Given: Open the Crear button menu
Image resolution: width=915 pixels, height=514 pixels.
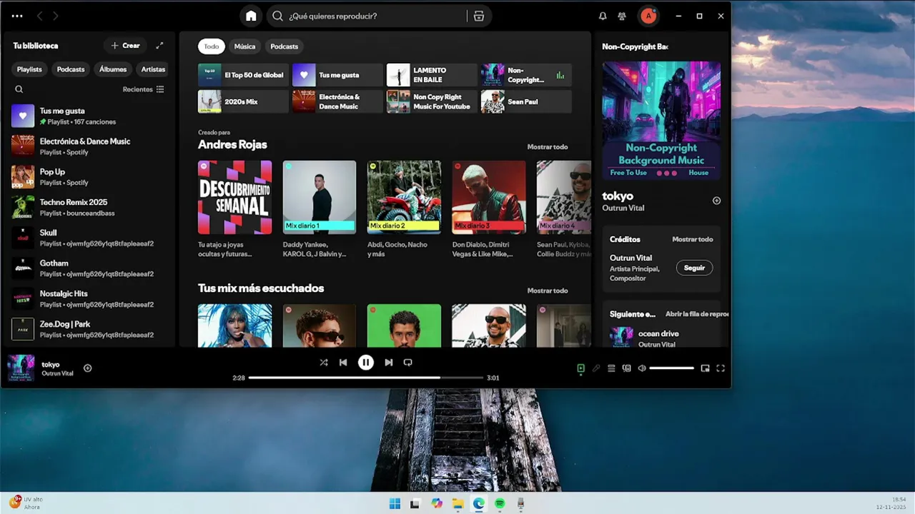Looking at the screenshot, I should [125, 46].
